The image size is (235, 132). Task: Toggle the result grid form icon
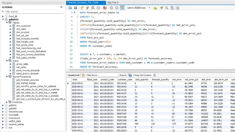[83, 75]
